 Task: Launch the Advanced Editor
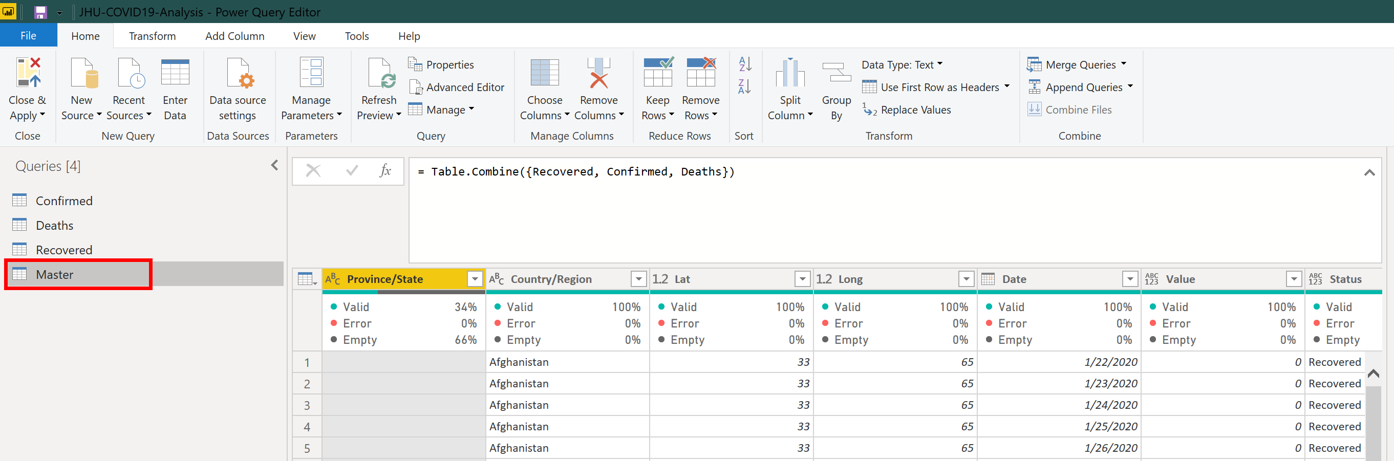tap(457, 87)
